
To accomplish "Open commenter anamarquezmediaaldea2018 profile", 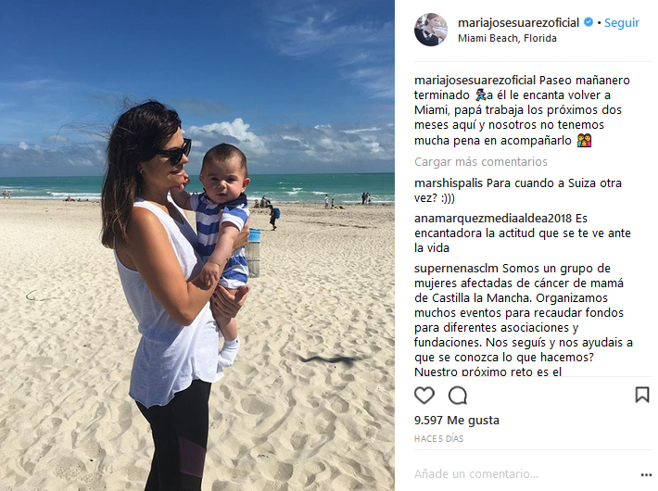I will click(x=493, y=219).
